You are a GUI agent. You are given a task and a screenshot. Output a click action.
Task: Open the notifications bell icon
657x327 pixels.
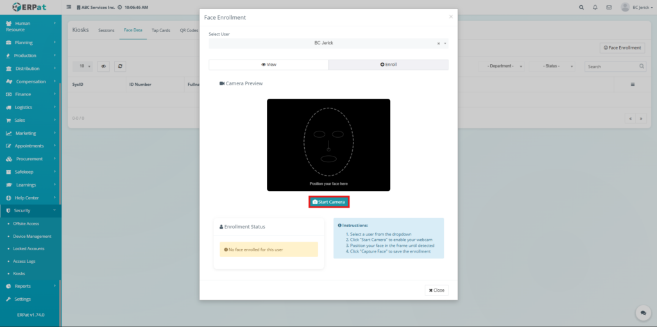click(595, 7)
